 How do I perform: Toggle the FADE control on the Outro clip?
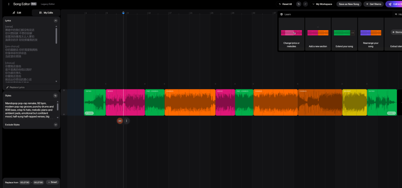tap(391, 113)
